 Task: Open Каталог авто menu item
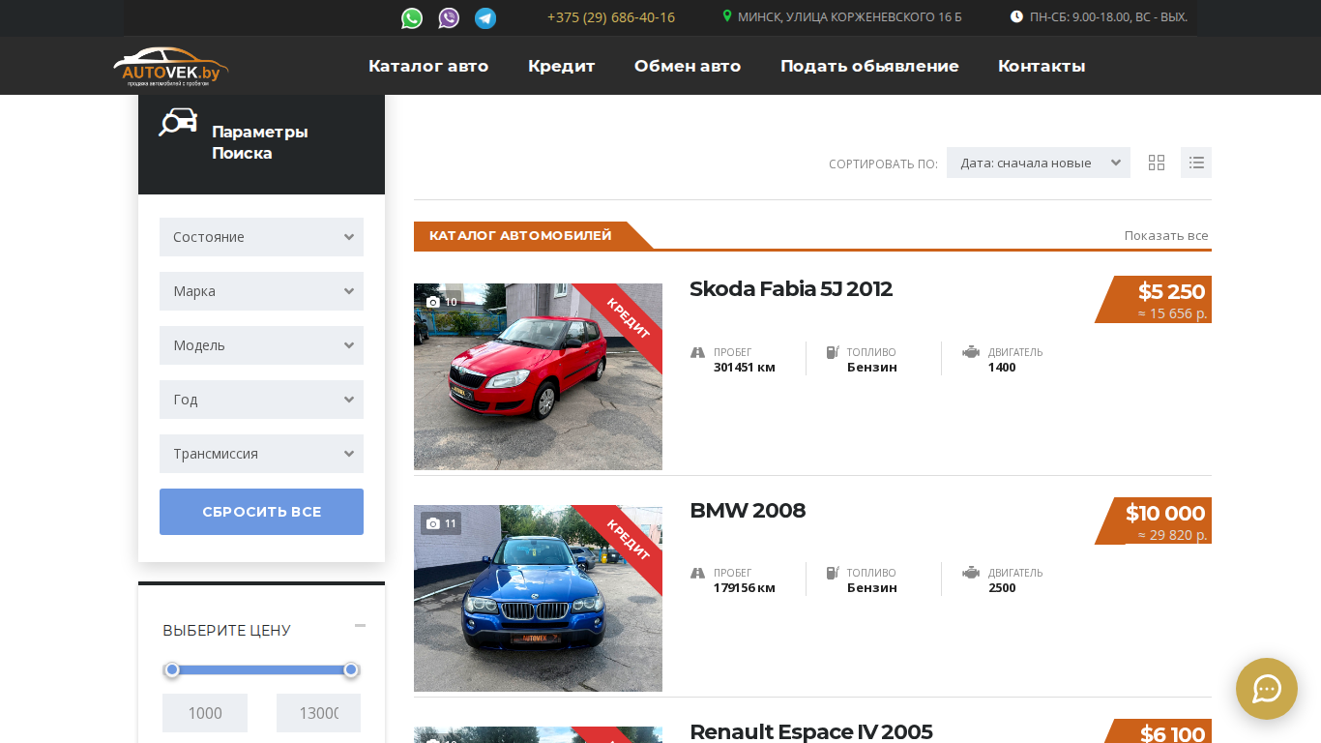click(428, 66)
